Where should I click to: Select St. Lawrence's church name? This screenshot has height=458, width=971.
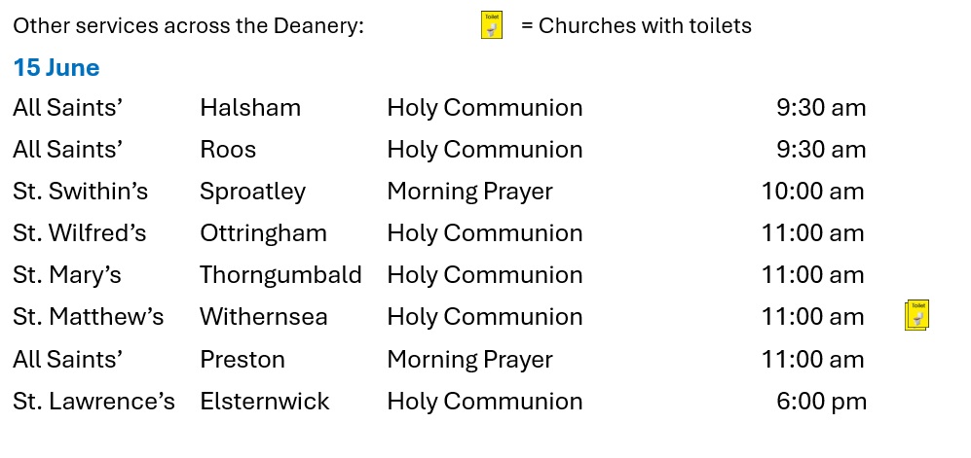(x=94, y=402)
